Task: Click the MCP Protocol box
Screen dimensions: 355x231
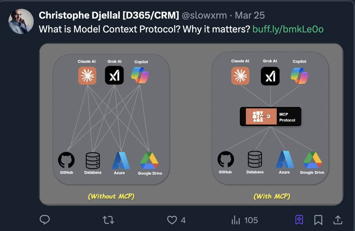Action: pyautogui.click(x=271, y=117)
